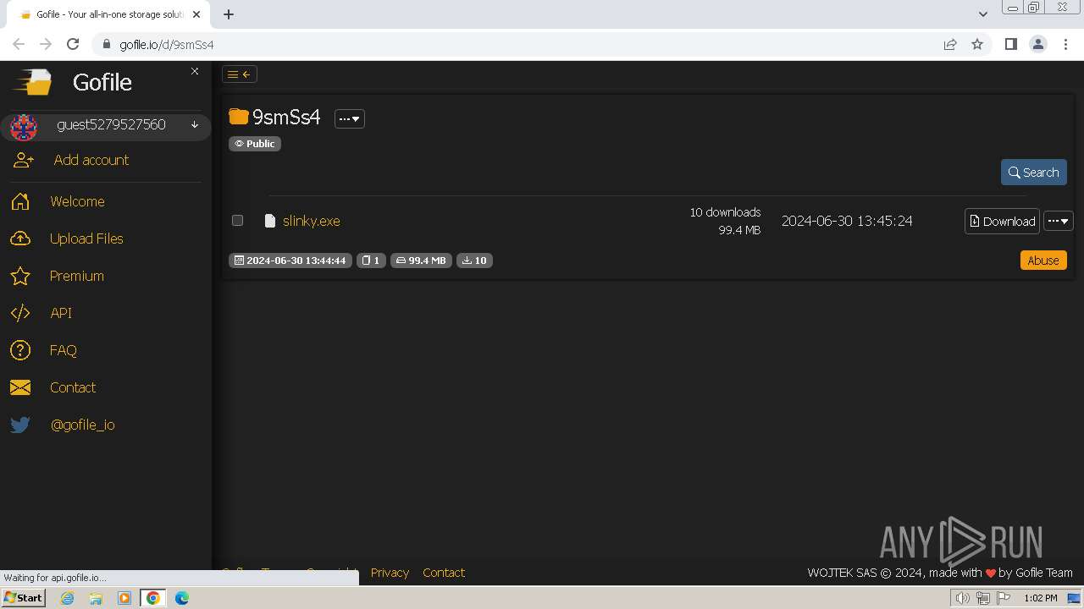Open File Explorer from the taskbar
The image size is (1084, 609).
click(96, 598)
